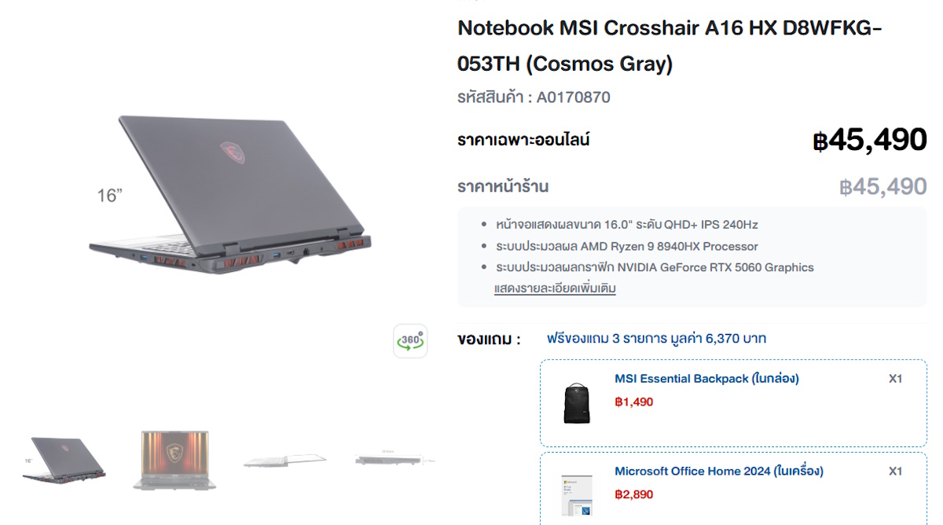Click the AMD Ryzen 9 processor spec line
Screen dimensions: 943x525
point(627,246)
